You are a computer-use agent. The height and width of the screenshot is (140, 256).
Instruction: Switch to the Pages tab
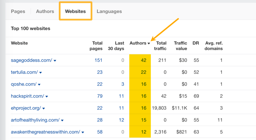coord(18,11)
